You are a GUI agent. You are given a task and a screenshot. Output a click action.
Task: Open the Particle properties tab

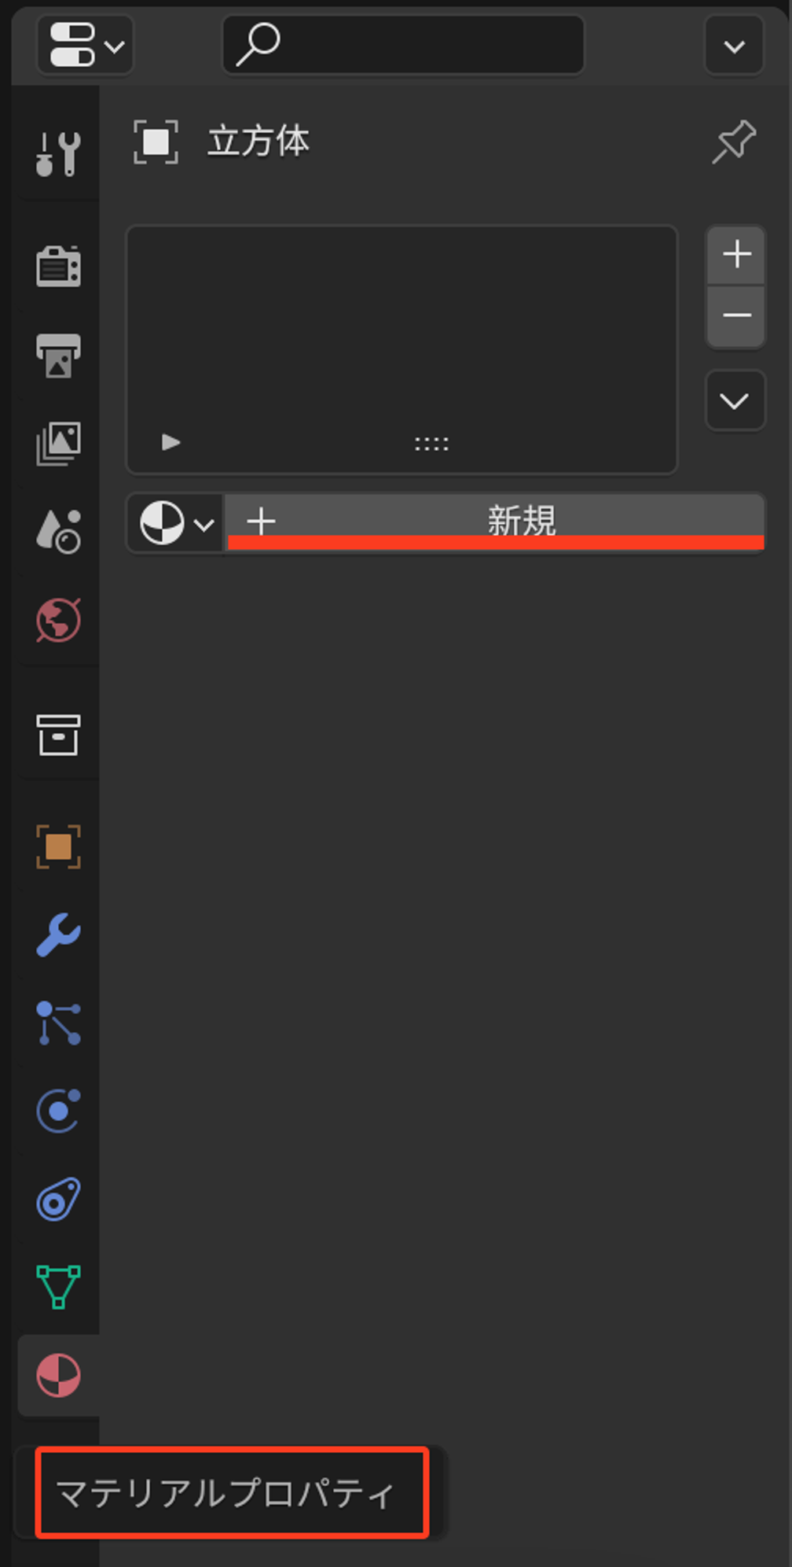(x=58, y=1023)
